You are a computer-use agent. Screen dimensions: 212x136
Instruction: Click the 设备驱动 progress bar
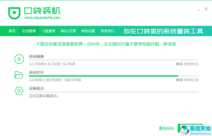[x=114, y=92]
